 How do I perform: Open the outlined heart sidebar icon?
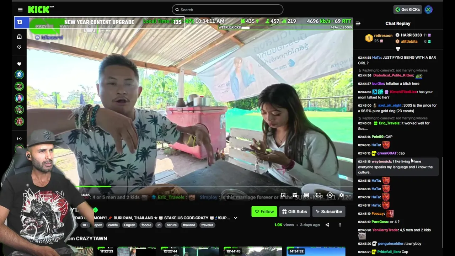(x=19, y=47)
